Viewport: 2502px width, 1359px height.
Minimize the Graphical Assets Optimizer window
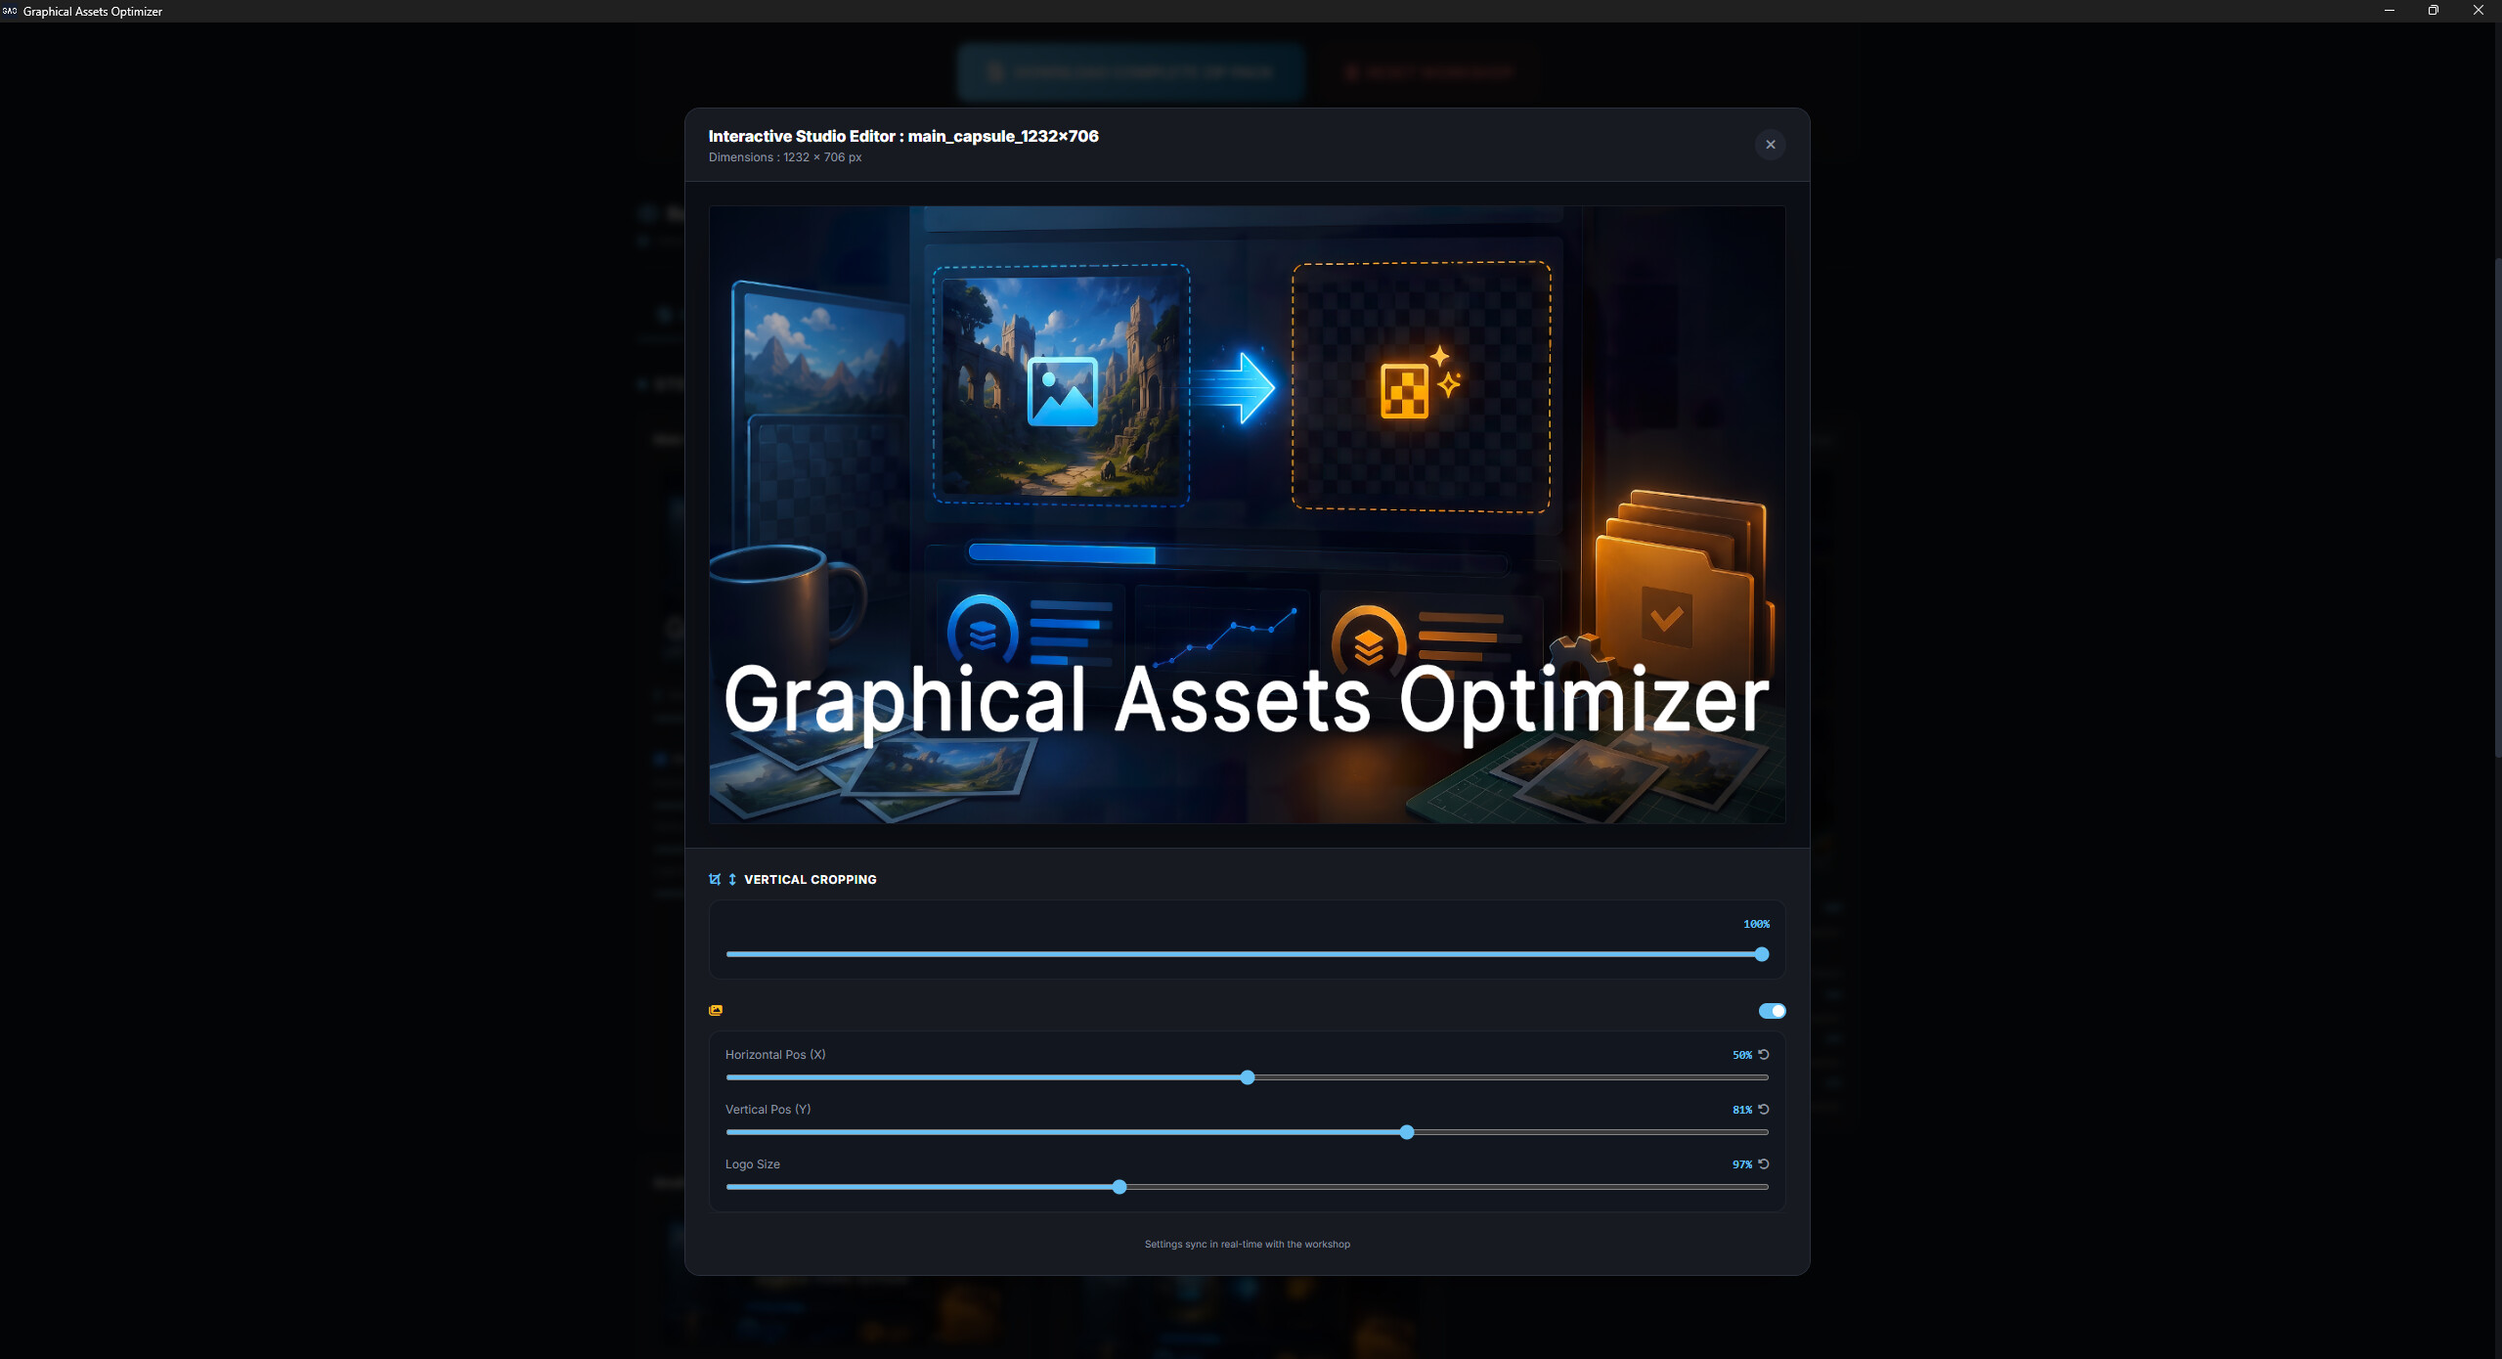click(x=2389, y=11)
